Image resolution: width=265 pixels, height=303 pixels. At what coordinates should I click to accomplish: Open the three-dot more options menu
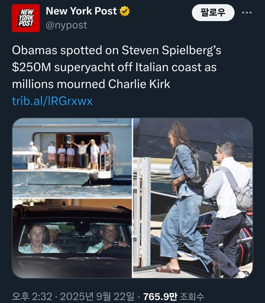tap(247, 13)
